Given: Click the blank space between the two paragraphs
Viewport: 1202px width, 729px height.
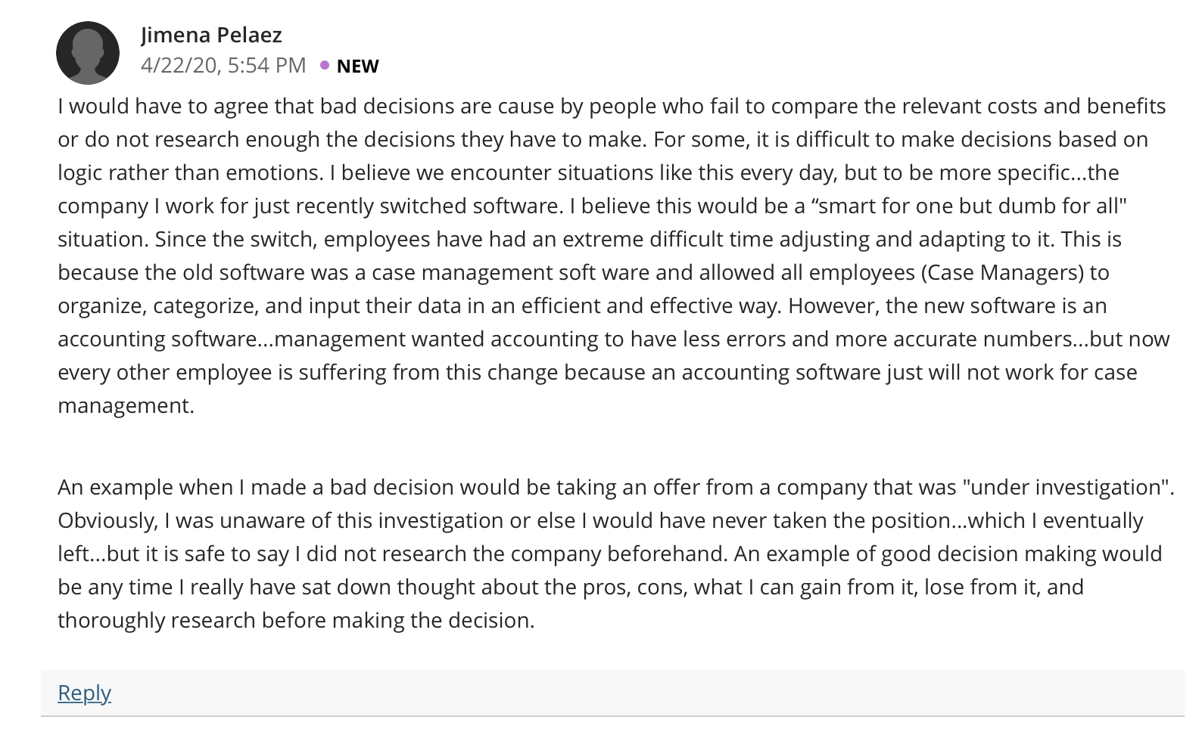Looking at the screenshot, I should (614, 447).
